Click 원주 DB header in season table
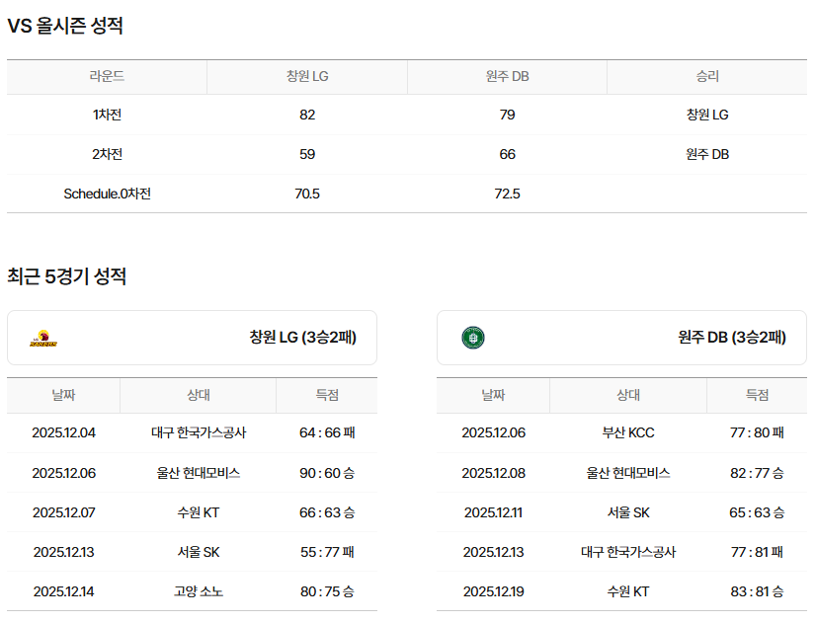817x623 pixels. pyautogui.click(x=507, y=77)
